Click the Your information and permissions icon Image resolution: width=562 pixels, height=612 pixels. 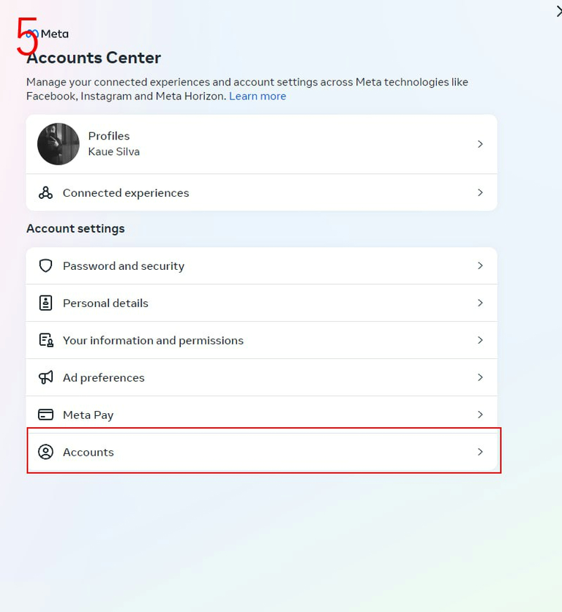click(45, 341)
